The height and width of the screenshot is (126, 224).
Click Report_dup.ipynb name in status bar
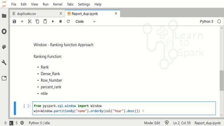[208, 123]
